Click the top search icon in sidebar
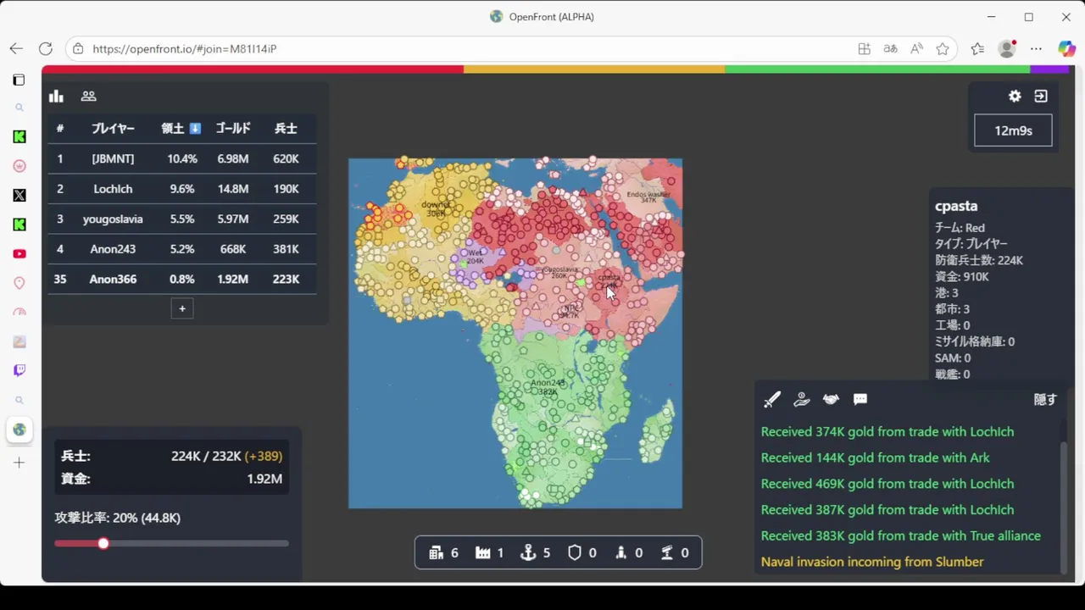This screenshot has width=1085, height=610. 19,108
